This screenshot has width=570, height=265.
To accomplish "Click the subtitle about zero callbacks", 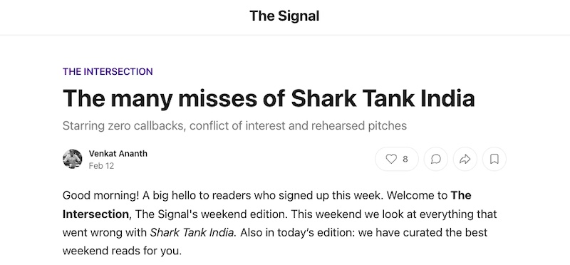I will point(234,126).
